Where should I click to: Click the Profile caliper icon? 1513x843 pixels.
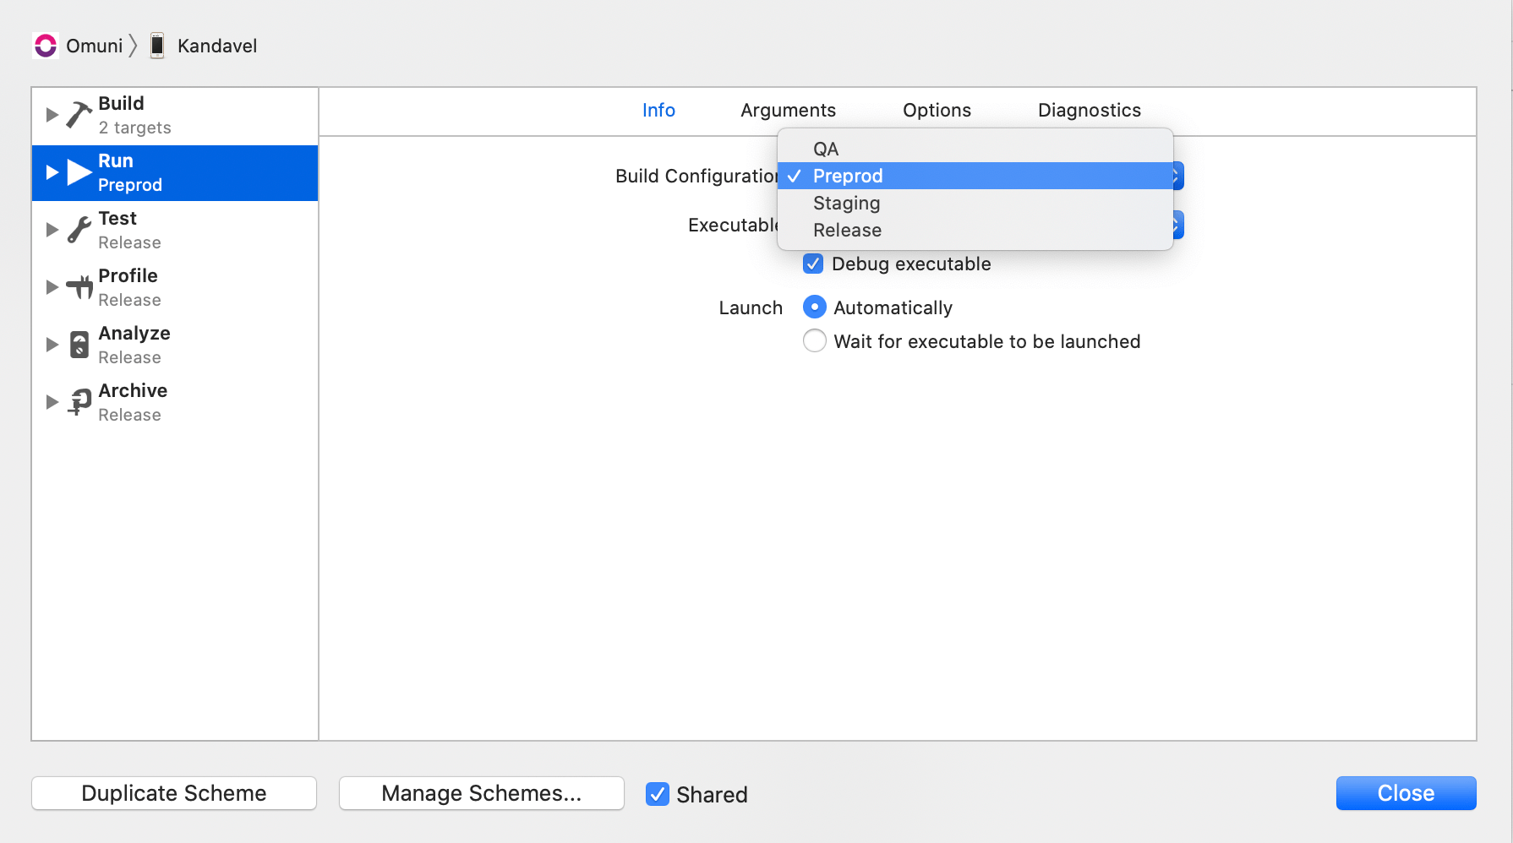click(x=78, y=286)
